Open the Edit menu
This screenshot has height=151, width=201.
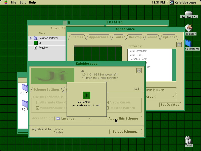pos(23,3)
